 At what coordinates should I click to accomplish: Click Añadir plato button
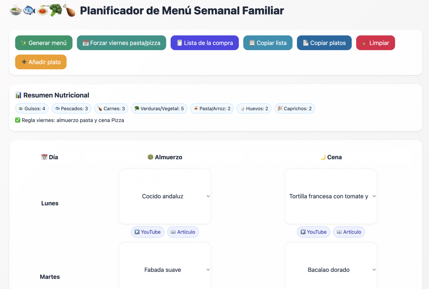pos(41,62)
